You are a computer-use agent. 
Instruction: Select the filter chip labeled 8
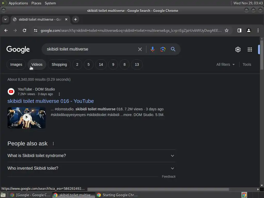125,64
